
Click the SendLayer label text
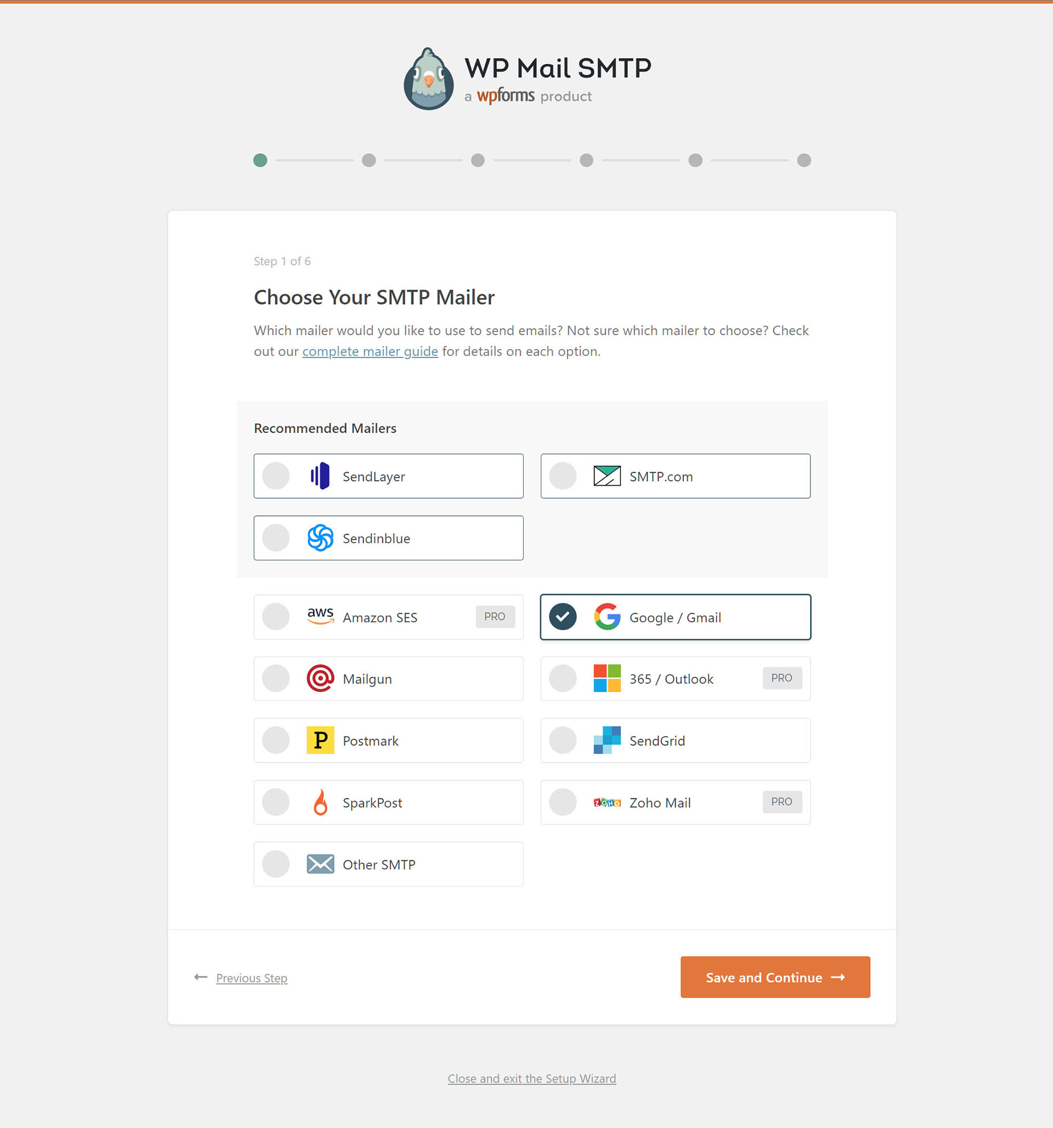click(373, 477)
